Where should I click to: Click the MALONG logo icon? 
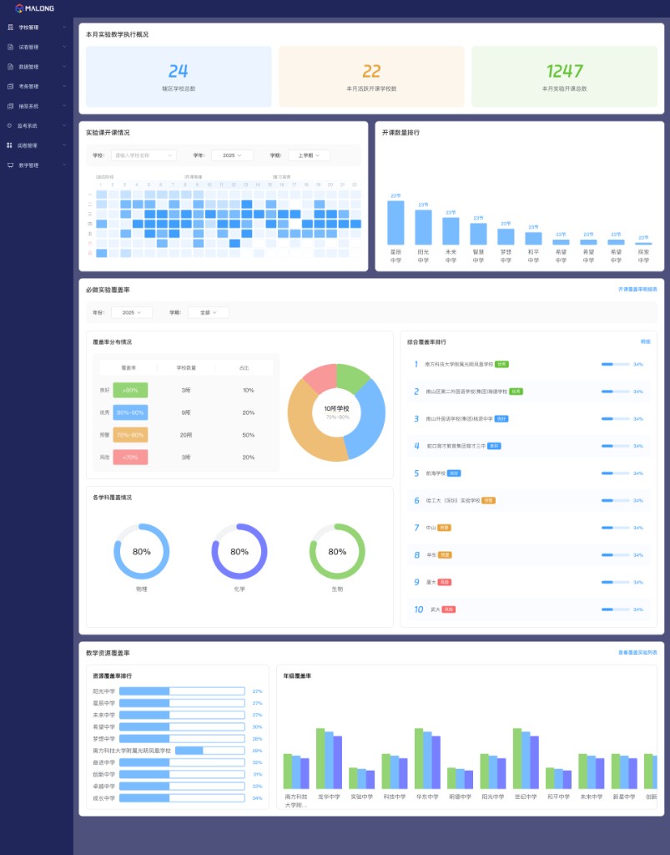[19, 8]
